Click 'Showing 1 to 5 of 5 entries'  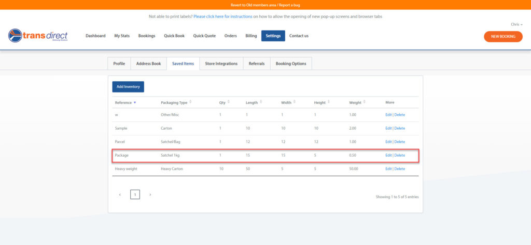(x=397, y=197)
